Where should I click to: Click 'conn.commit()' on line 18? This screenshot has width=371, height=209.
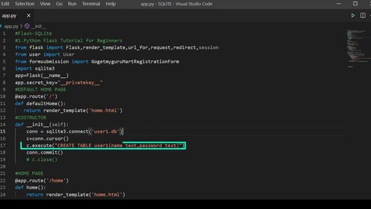pyautogui.click(x=45, y=152)
